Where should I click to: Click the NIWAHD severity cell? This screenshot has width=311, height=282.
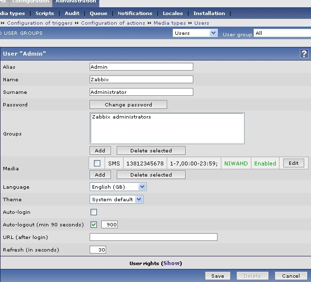236,163
